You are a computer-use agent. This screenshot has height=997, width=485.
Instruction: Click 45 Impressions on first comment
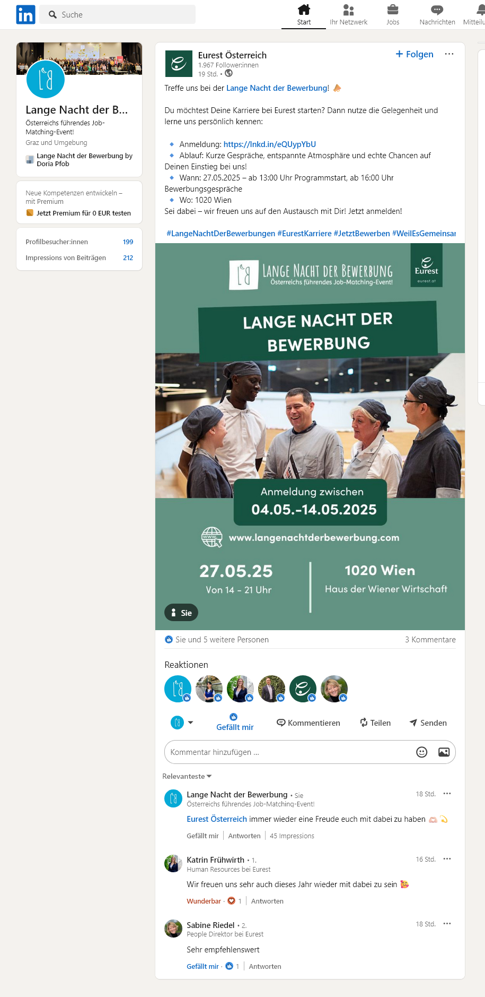(292, 836)
